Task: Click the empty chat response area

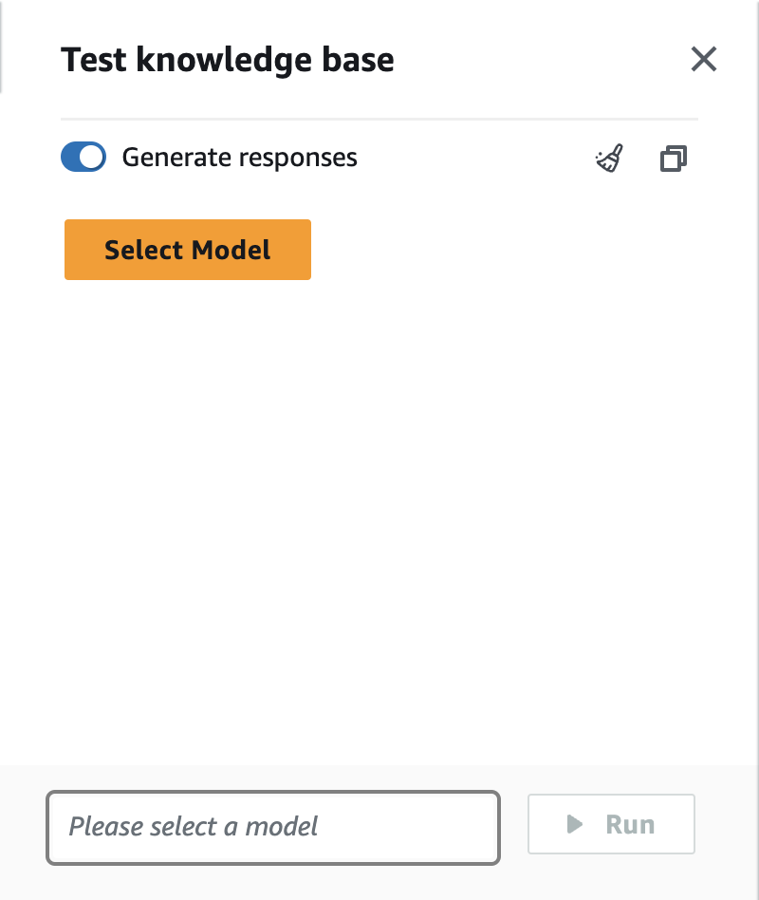Action: point(379,522)
